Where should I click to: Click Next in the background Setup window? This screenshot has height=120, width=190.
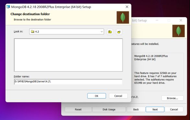coord(155,109)
